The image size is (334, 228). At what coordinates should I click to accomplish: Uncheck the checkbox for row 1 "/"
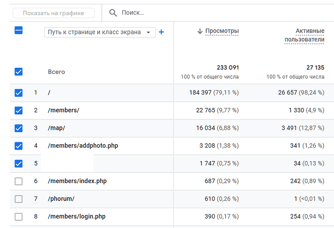coord(18,93)
